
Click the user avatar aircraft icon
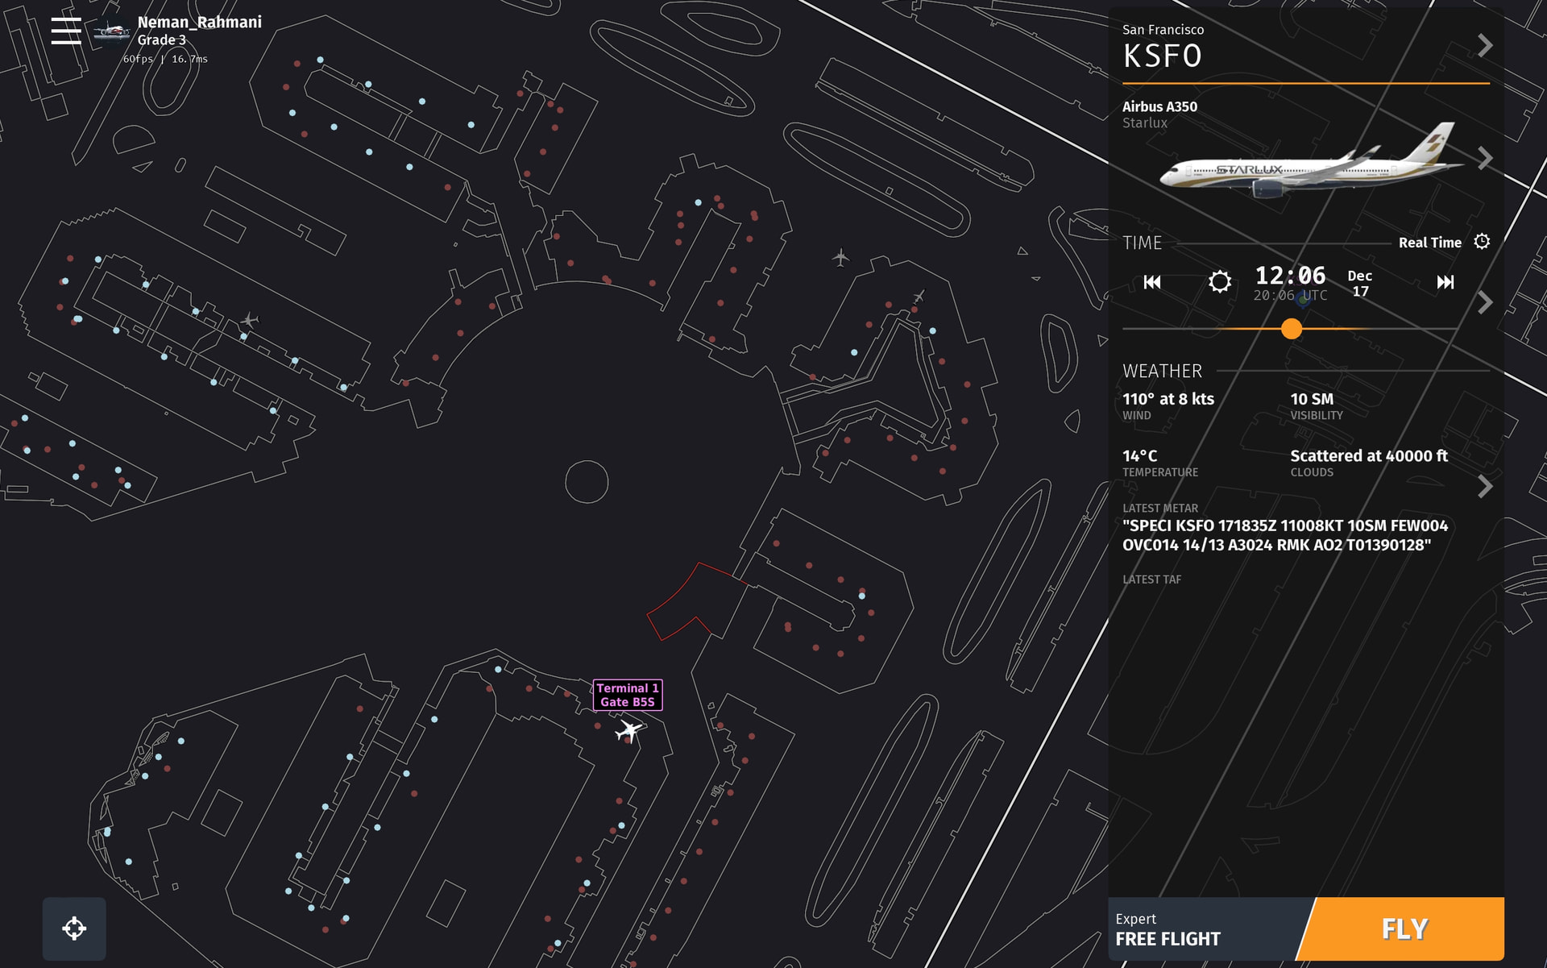pyautogui.click(x=111, y=32)
